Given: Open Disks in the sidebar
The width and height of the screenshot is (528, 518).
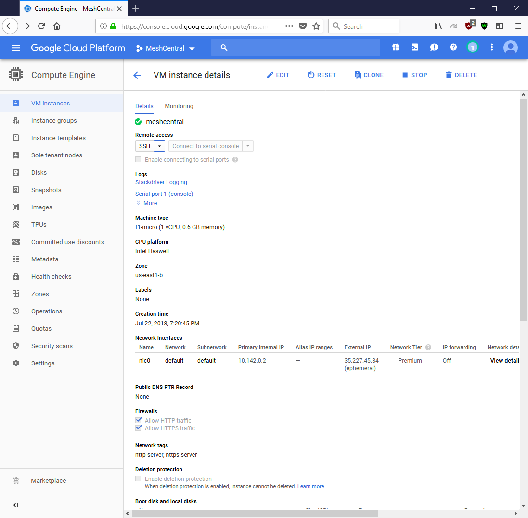Looking at the screenshot, I should (x=62, y=172).
